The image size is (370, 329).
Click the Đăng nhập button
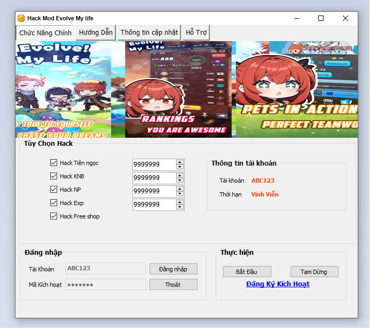click(x=174, y=269)
